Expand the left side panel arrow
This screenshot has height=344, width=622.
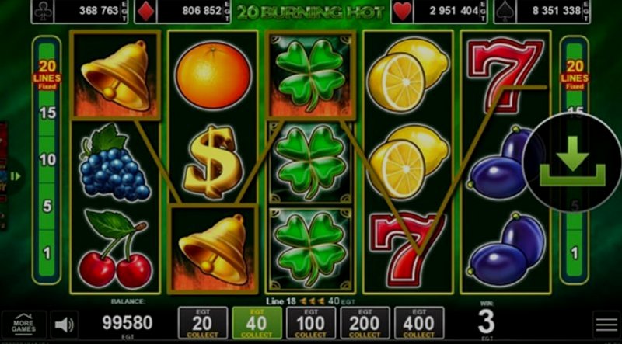click(15, 176)
